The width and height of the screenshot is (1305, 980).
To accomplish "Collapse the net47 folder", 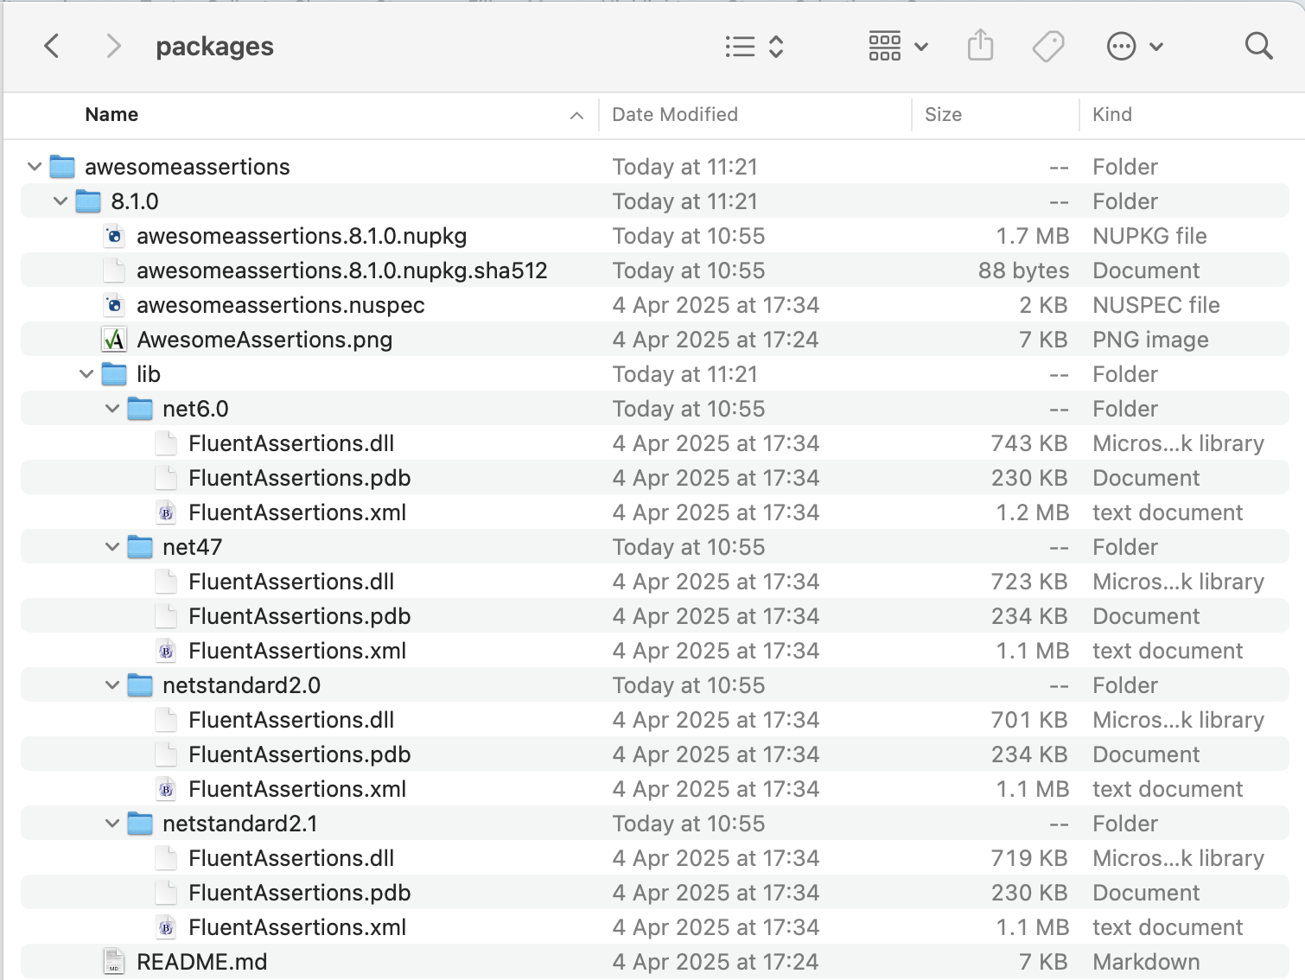I will pyautogui.click(x=111, y=546).
